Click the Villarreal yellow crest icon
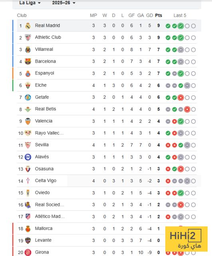This screenshot has width=212, height=256. coord(28,50)
